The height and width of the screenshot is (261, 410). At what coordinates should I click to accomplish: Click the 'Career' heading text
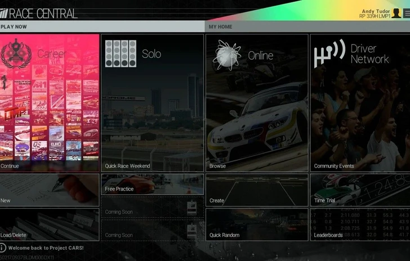tap(51, 54)
